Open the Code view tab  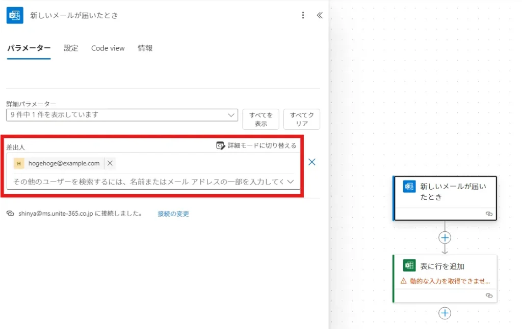click(108, 48)
